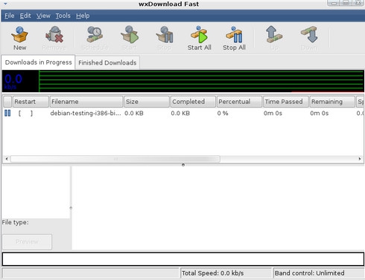365x280 pixels.
Task: Click the paused status icon of debian download
Action: (7, 113)
